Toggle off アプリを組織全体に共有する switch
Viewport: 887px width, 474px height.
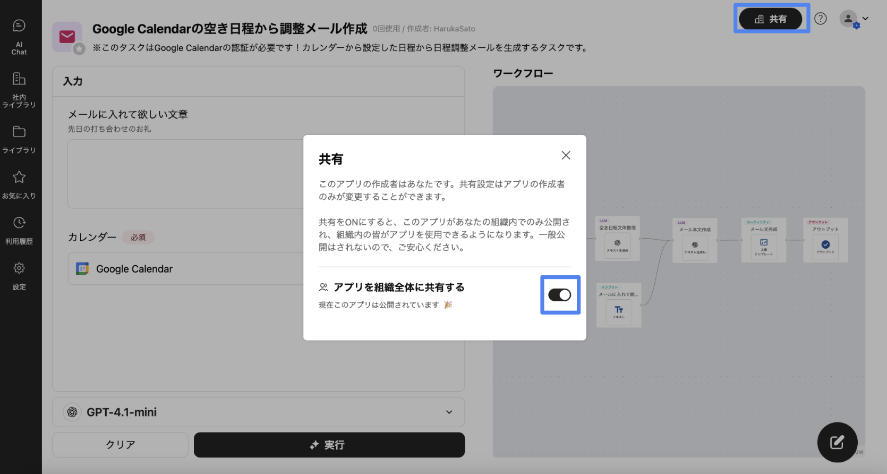point(560,295)
